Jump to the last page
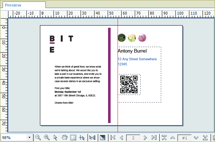This screenshot has height=142, width=215. (154, 138)
